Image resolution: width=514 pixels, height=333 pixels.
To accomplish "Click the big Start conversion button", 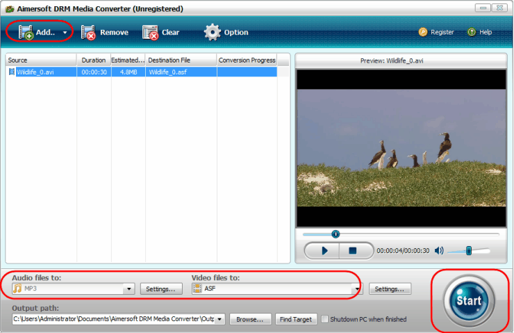I will (x=469, y=300).
